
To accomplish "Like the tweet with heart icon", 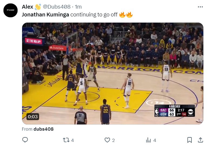I will coord(107,140).
